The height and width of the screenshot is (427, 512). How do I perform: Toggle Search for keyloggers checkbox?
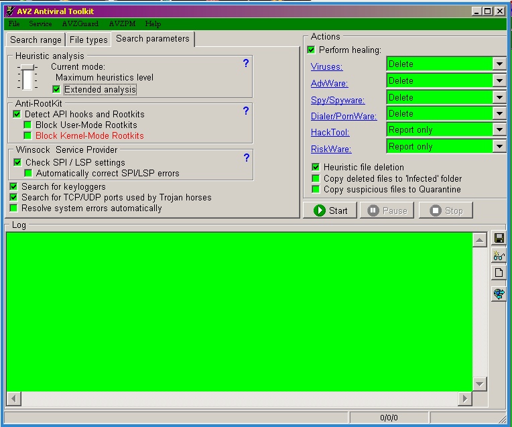pos(13,186)
